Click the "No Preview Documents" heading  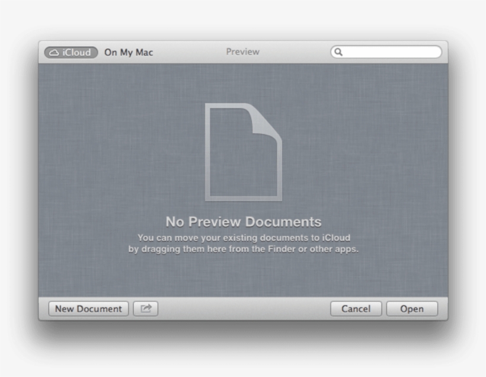click(244, 222)
